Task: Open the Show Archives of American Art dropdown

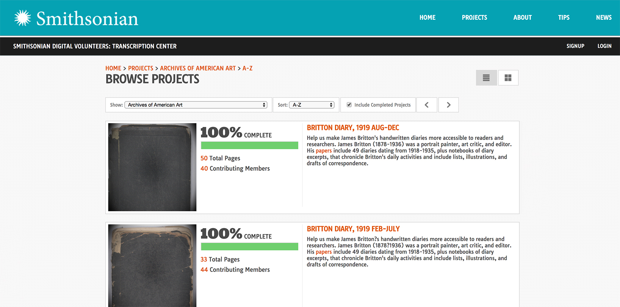Action: click(196, 105)
